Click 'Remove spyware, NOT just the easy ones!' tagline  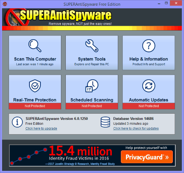coord(80,24)
